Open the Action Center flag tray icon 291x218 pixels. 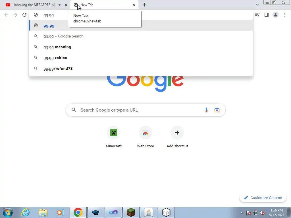click(249, 213)
